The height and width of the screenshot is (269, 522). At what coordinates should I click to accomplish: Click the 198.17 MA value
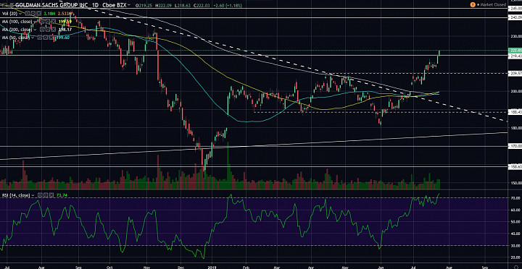[x=65, y=30]
